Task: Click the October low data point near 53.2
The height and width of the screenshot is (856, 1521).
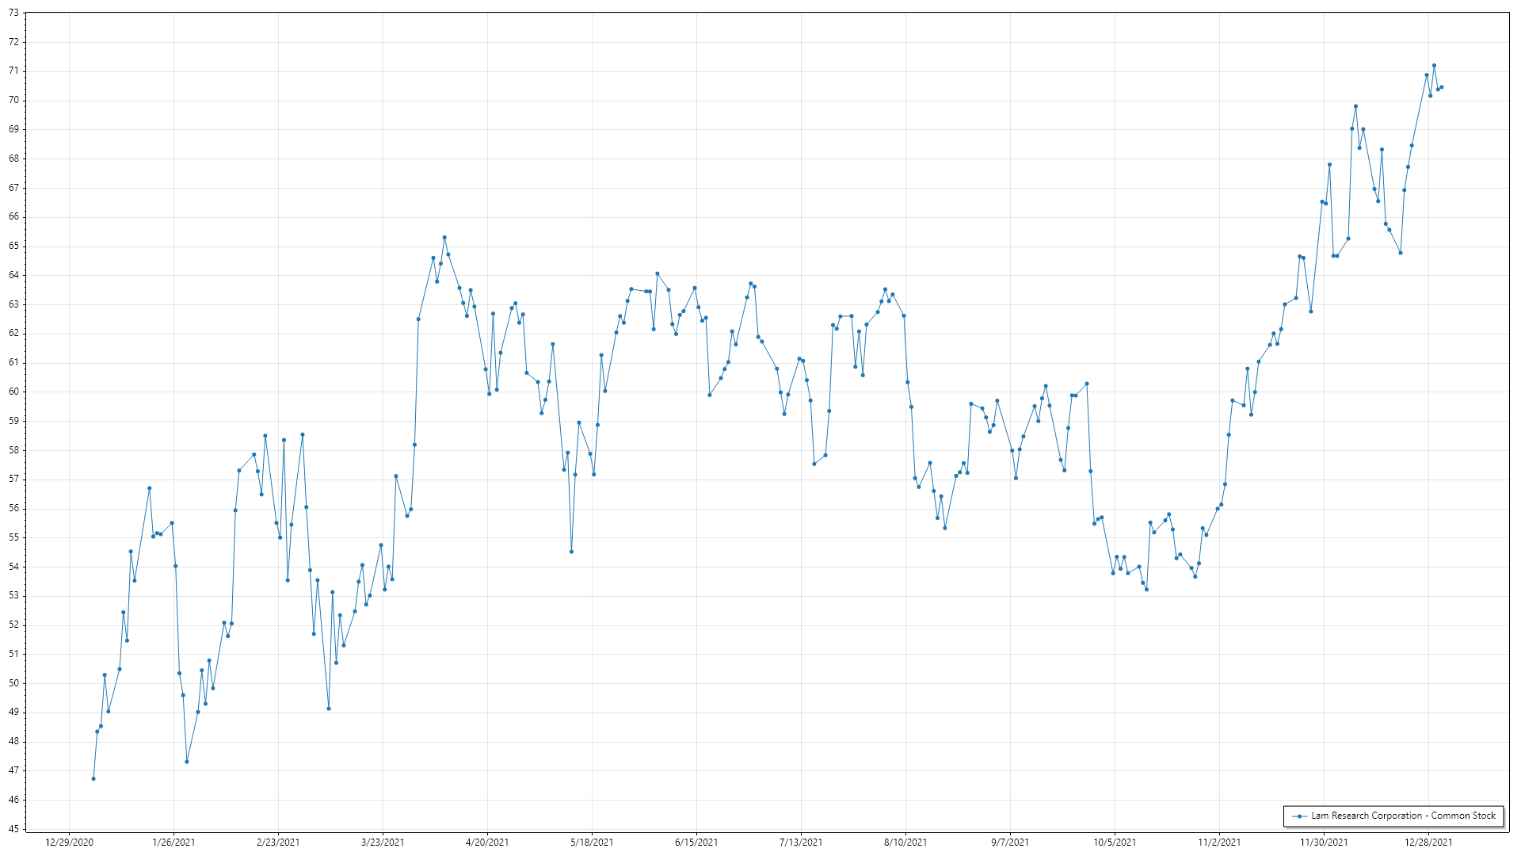Action: click(1146, 589)
